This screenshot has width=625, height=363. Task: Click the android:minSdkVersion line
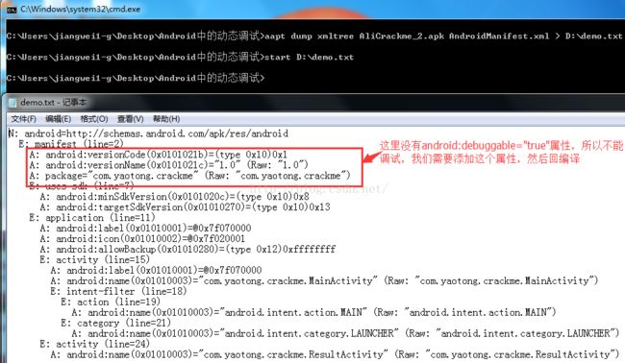(x=175, y=197)
